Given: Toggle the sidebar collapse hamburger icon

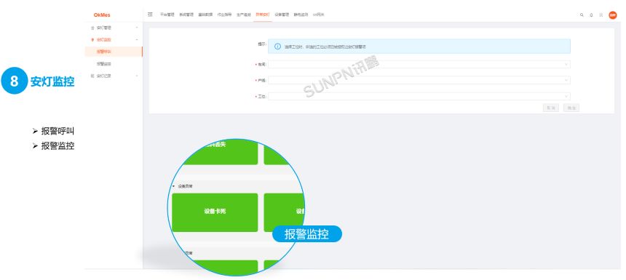Looking at the screenshot, I should (150, 15).
